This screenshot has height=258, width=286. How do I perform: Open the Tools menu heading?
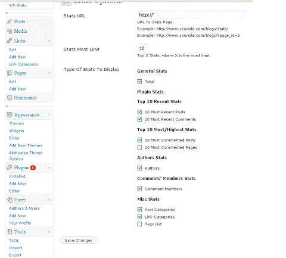(20, 232)
